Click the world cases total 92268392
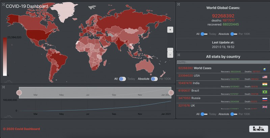The image size is (270, 138). (x=223, y=16)
